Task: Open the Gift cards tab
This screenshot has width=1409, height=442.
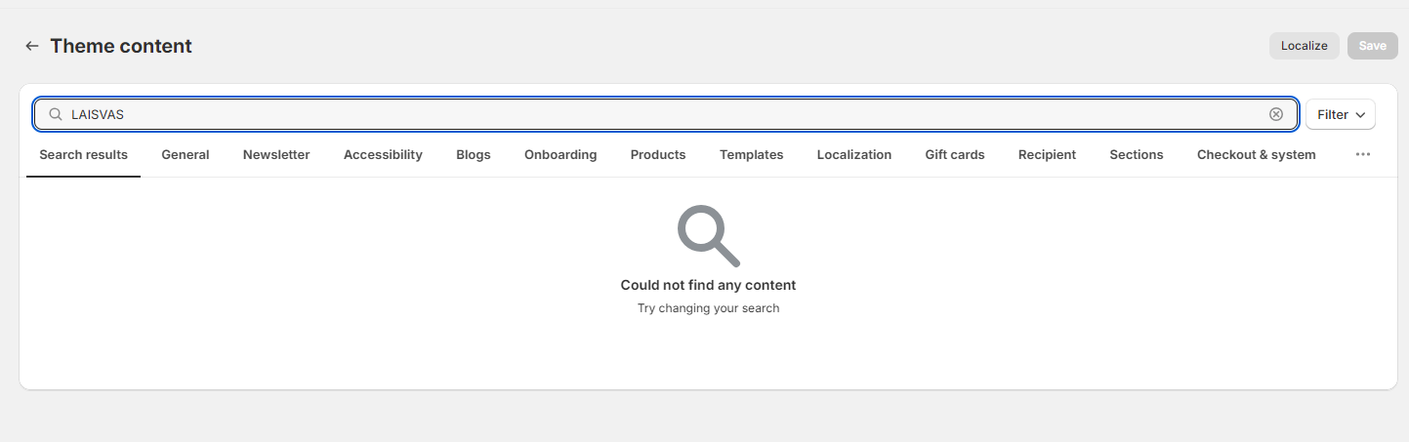Action: (955, 154)
